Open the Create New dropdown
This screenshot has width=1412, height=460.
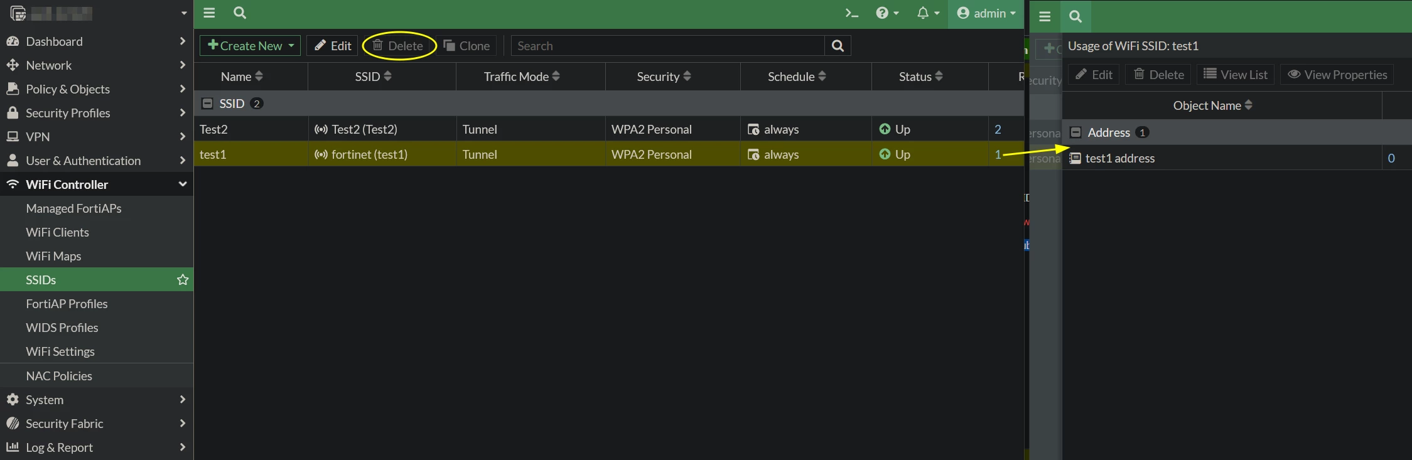[x=250, y=46]
